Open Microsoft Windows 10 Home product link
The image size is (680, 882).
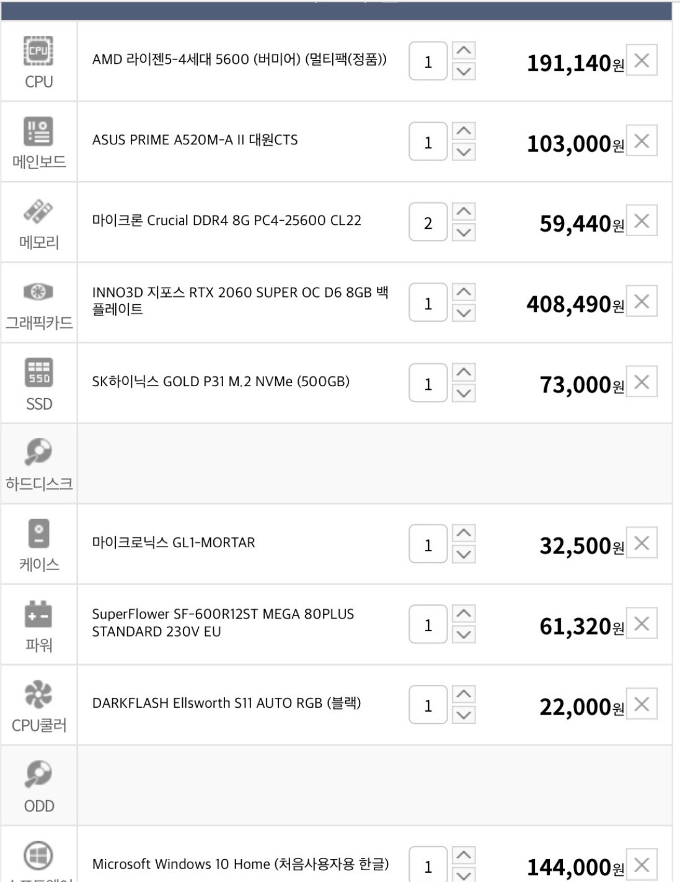coord(241,863)
